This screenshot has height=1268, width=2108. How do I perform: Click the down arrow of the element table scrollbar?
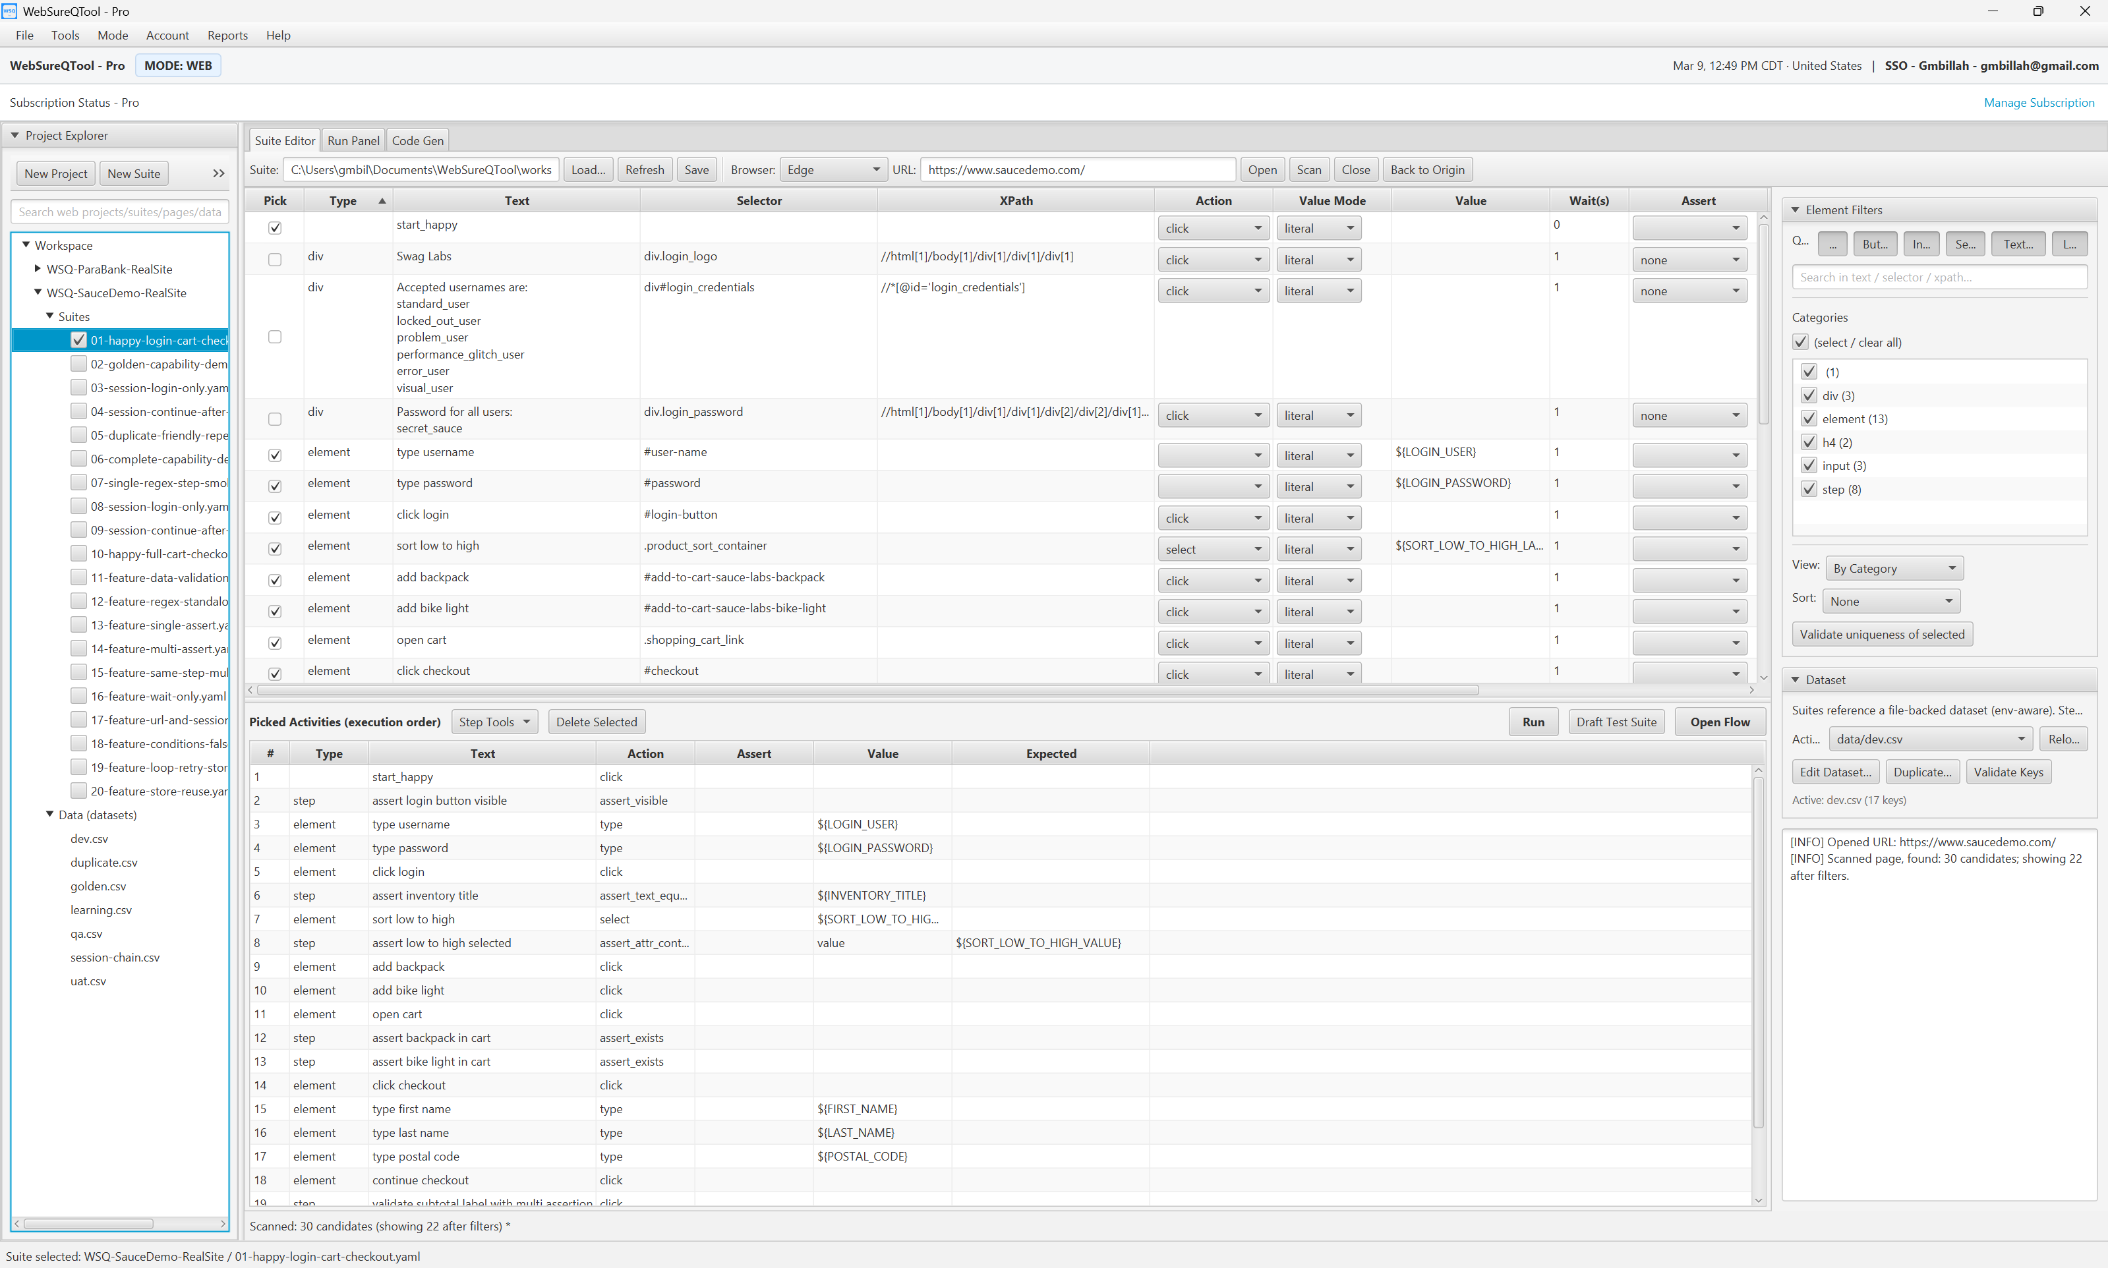tap(1763, 677)
